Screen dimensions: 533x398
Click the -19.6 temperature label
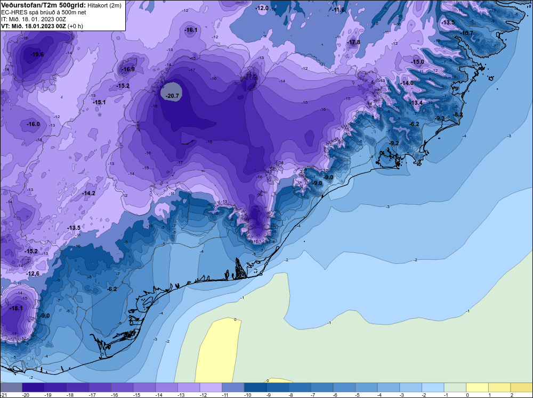point(37,54)
